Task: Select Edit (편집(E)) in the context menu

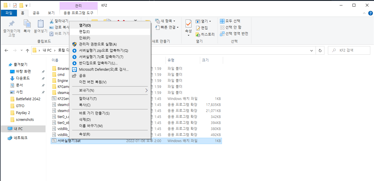Action: 110,32
